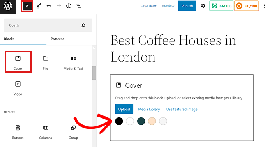265x147 pixels.
Task: Redo the last undone change
Action: (x=58, y=6)
